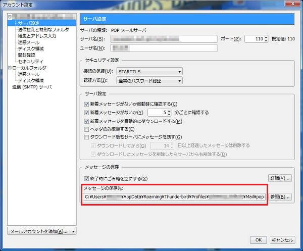Click the キャンセル button
The image size is (303, 251).
282,240
